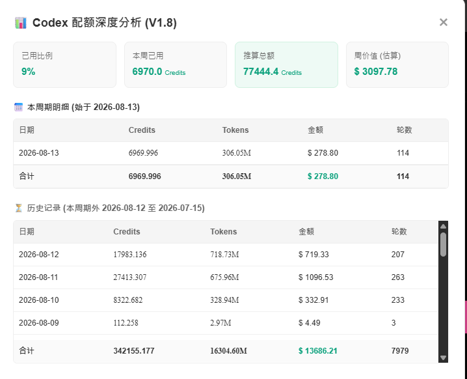Select the 周价值 (估算) $ 3097.78 card
Screen dimensions: 467x379
click(397, 64)
